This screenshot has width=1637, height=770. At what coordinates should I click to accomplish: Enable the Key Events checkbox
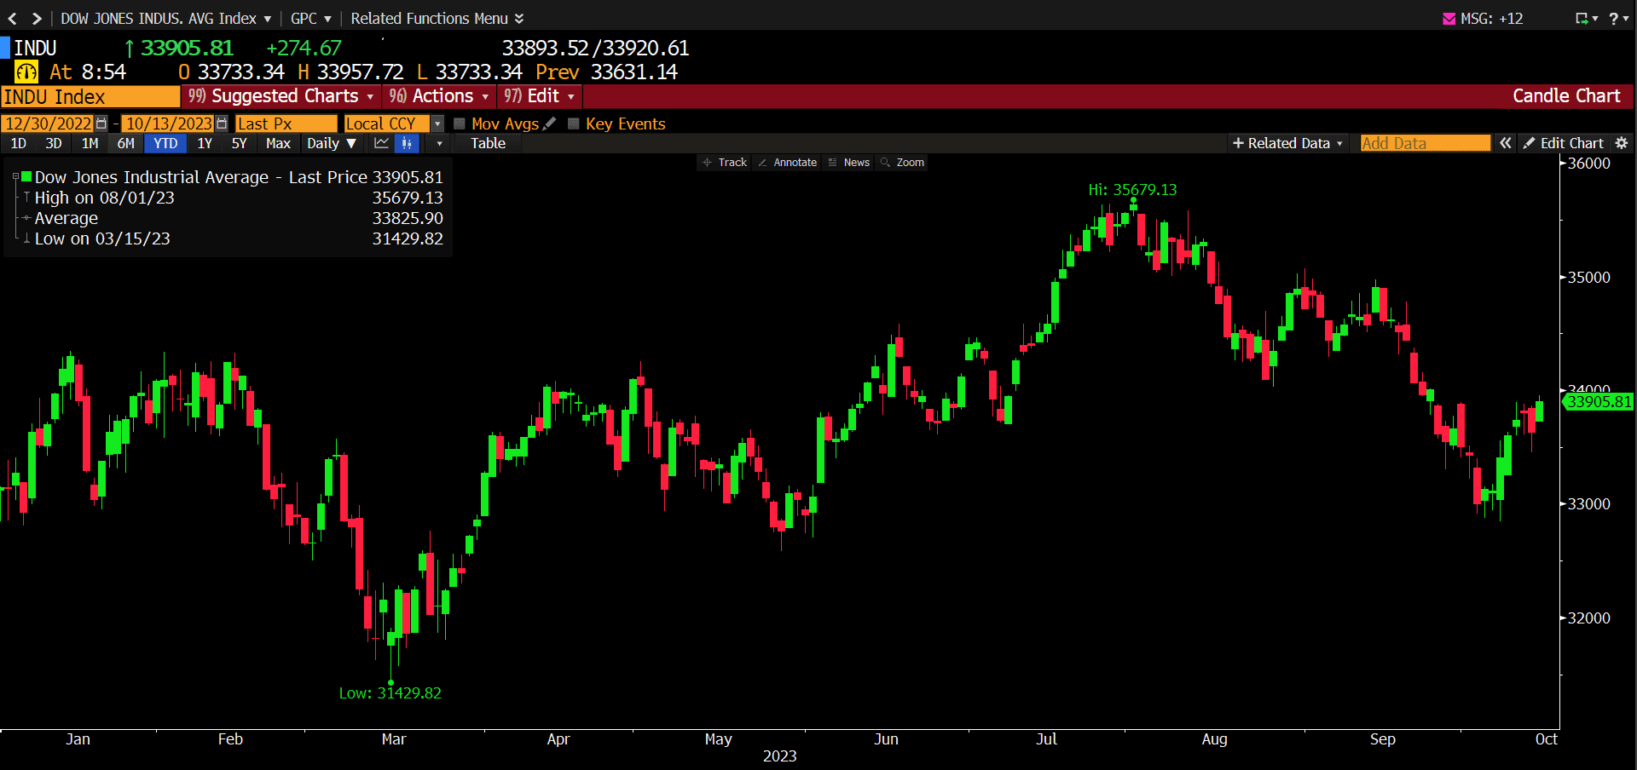[574, 124]
